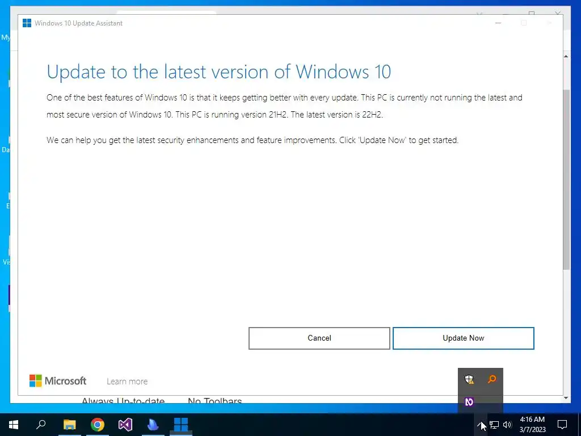Click the Microsoft logo in the assistant footer

point(58,381)
